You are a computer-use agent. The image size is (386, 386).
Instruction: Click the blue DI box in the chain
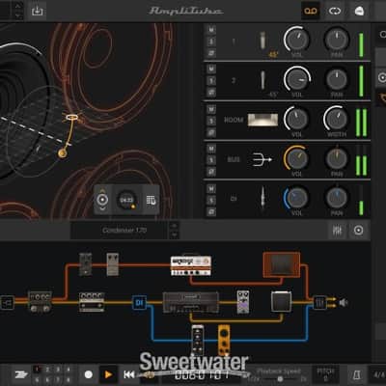pos(139,303)
